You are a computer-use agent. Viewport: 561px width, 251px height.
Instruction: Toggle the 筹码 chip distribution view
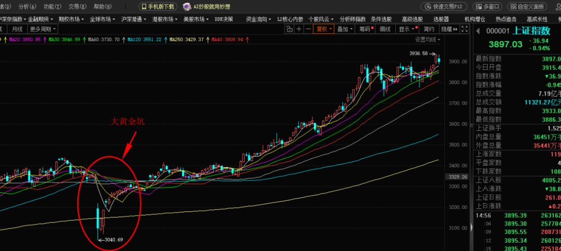coord(365,29)
